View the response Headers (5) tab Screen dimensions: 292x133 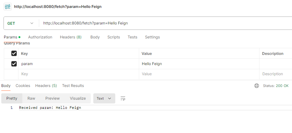[46, 86]
